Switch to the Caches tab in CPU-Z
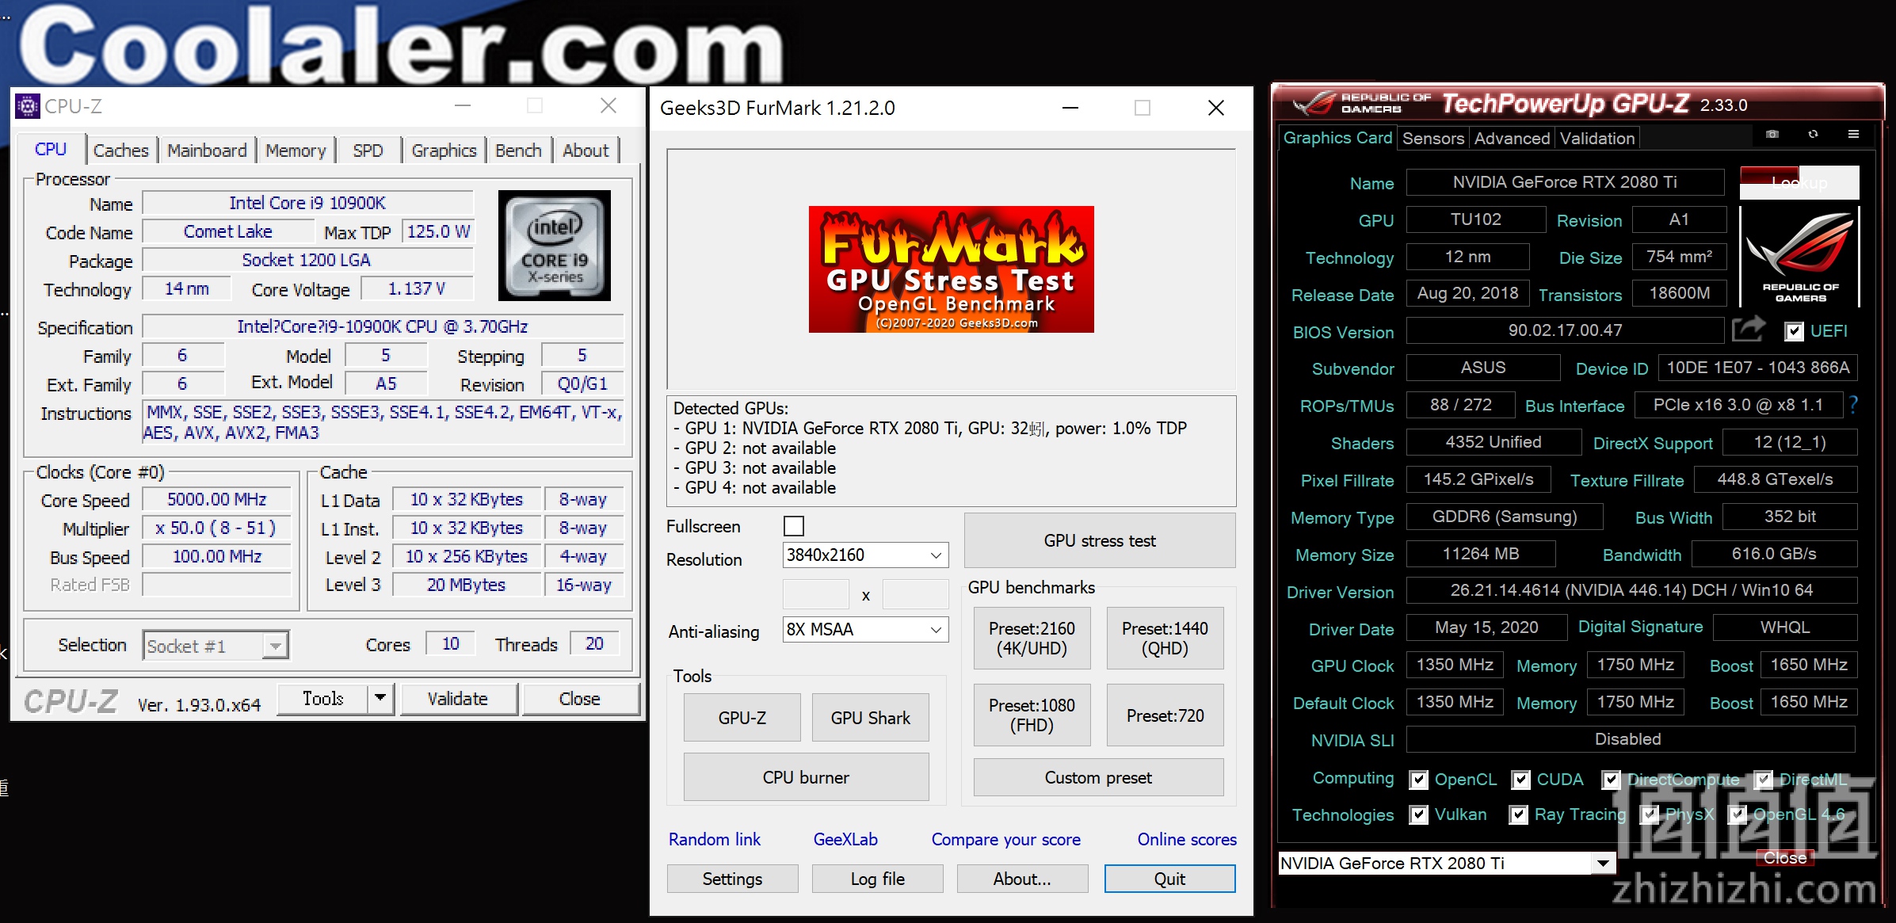The image size is (1896, 923). click(x=120, y=151)
